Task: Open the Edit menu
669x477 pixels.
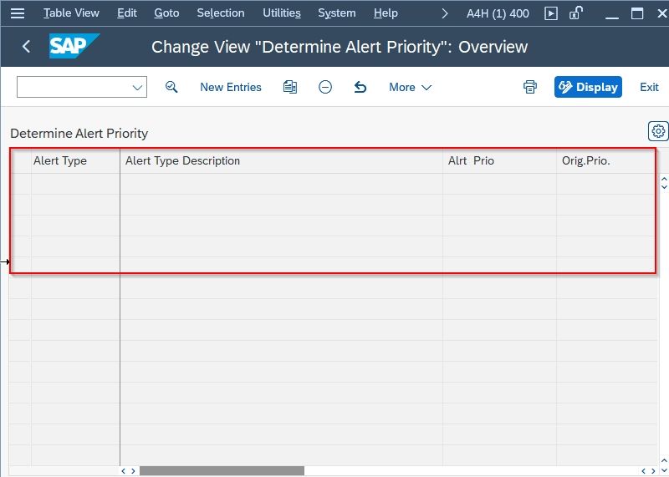Action: [x=127, y=13]
